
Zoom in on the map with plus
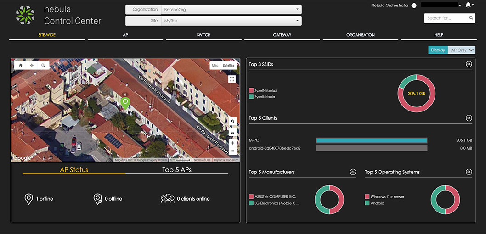coord(232,143)
